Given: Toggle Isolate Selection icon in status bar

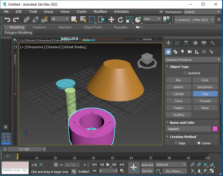Looking at the screenshot, I should [41, 165].
